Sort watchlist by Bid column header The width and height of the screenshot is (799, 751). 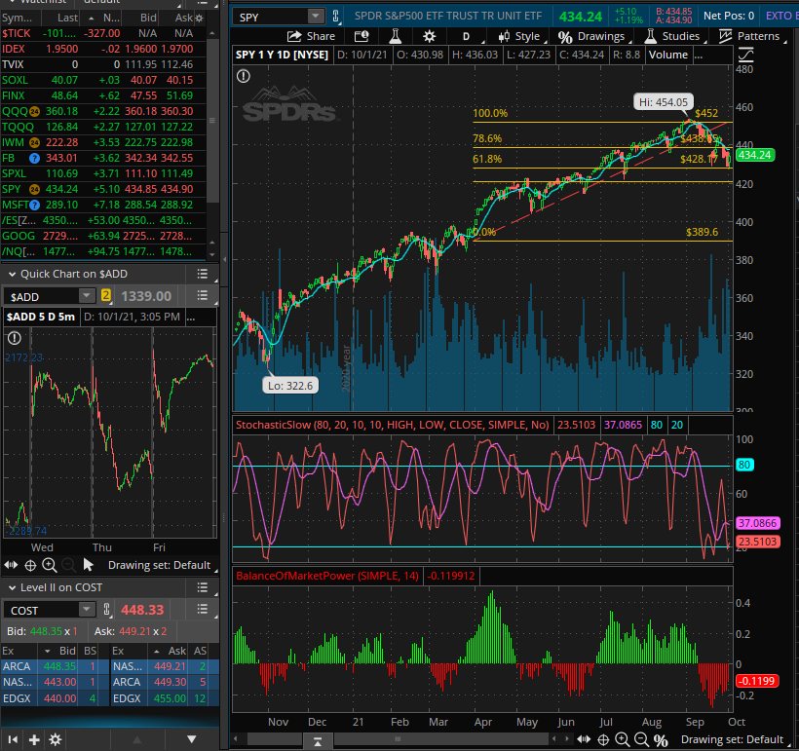148,18
